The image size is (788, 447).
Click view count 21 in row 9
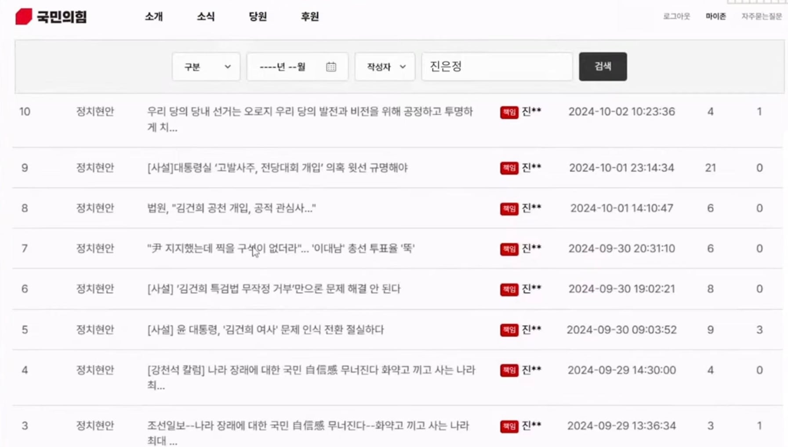pyautogui.click(x=710, y=168)
